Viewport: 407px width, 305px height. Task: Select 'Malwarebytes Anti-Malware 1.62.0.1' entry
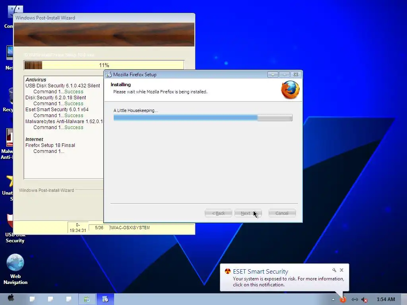click(64, 122)
